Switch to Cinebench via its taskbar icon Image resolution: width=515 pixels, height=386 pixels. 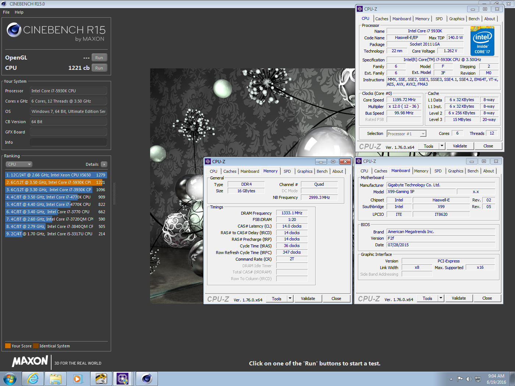(146, 379)
